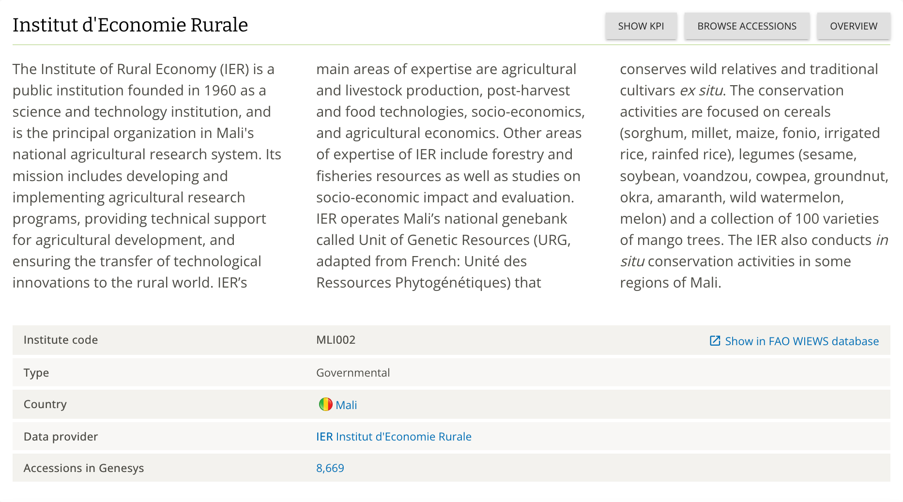Open BROWSE ACCESSIONS
Image resolution: width=903 pixels, height=502 pixels.
pos(747,26)
